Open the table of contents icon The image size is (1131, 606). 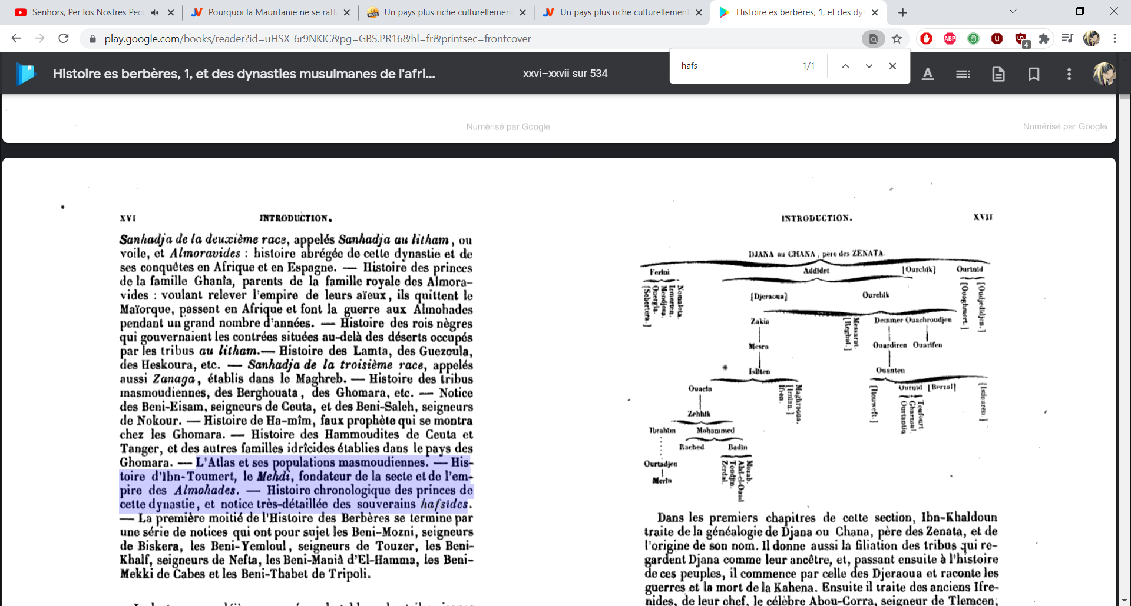[x=963, y=74]
